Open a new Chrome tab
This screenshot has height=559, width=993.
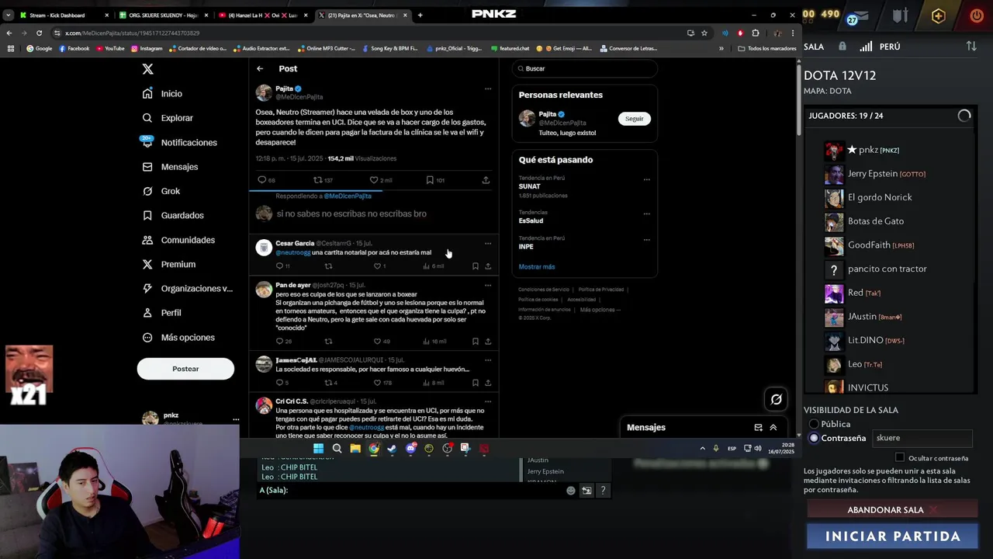pyautogui.click(x=420, y=15)
